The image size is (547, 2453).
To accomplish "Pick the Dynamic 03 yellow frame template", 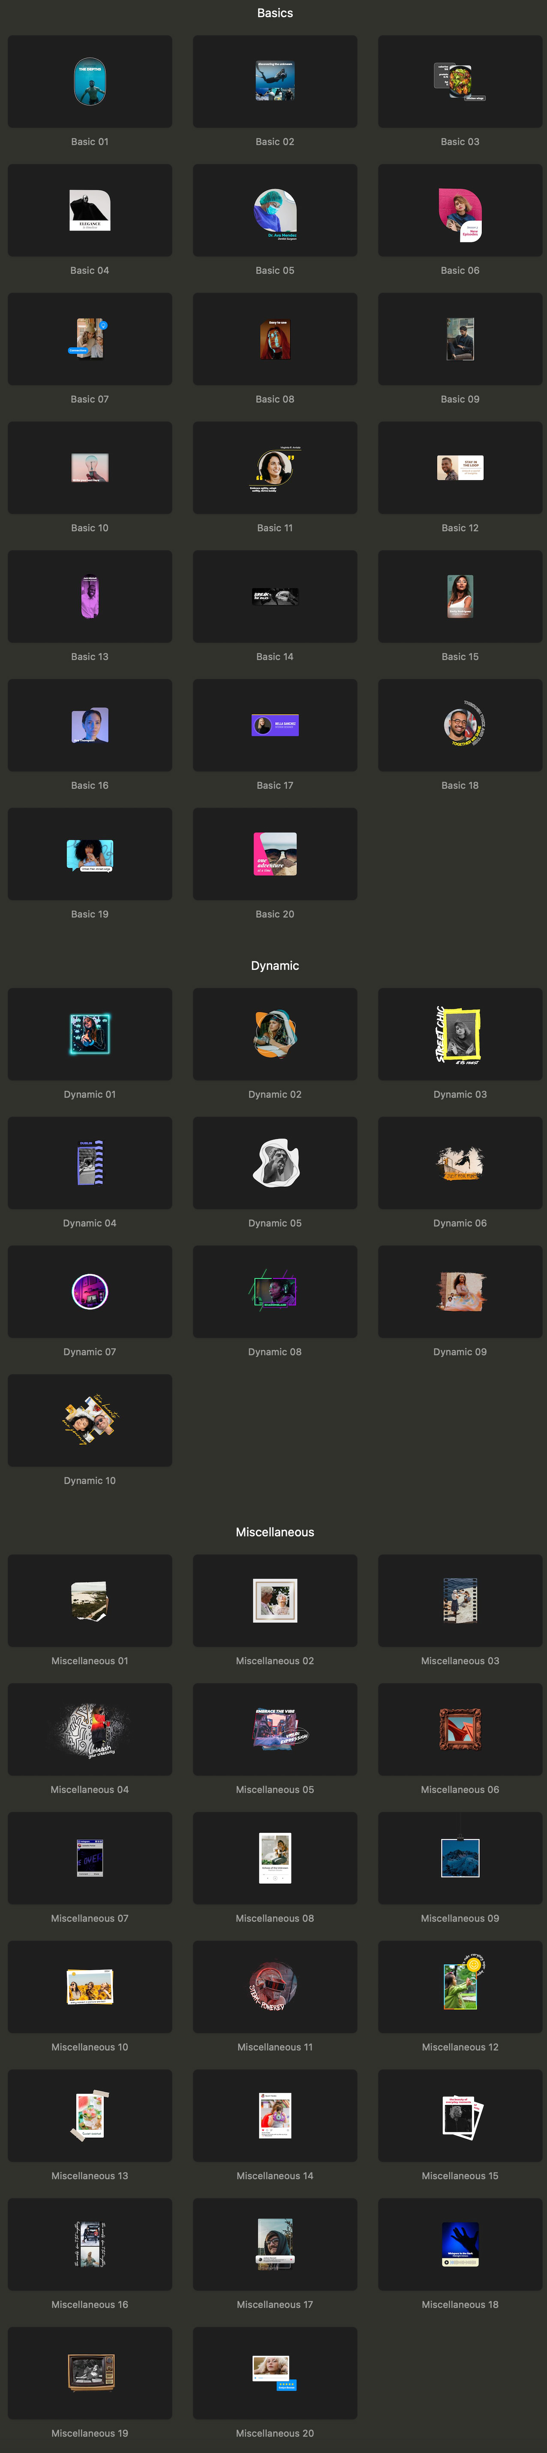I will point(460,1034).
